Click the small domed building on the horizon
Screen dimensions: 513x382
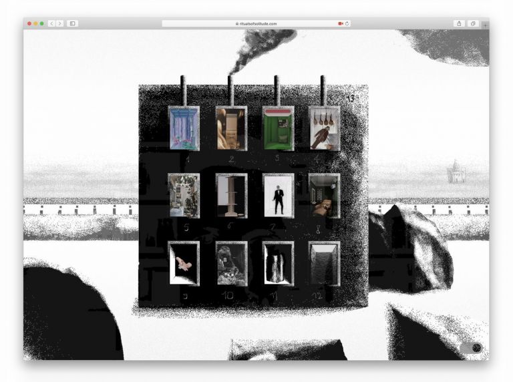(456, 172)
